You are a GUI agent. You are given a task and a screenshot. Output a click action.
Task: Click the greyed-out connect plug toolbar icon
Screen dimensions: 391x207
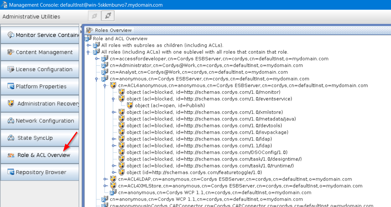(x=95, y=16)
